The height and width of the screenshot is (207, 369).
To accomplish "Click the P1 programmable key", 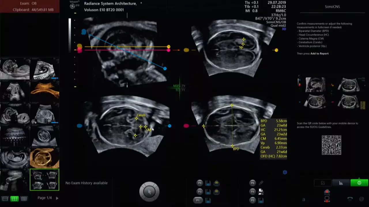I will click(198, 200).
